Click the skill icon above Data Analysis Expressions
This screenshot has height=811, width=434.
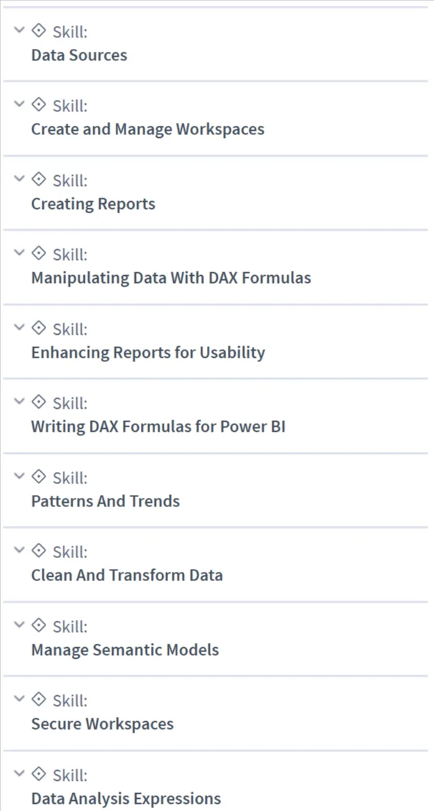coord(38,774)
